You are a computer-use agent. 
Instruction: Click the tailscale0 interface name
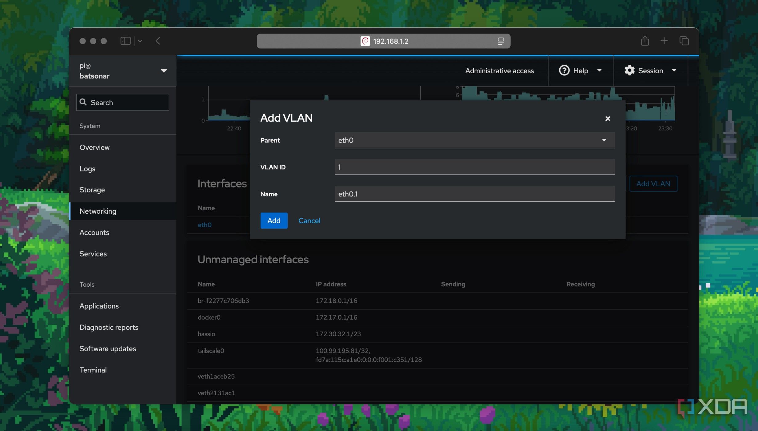tap(211, 351)
